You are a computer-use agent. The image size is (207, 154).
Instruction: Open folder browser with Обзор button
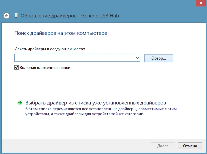tap(159, 58)
